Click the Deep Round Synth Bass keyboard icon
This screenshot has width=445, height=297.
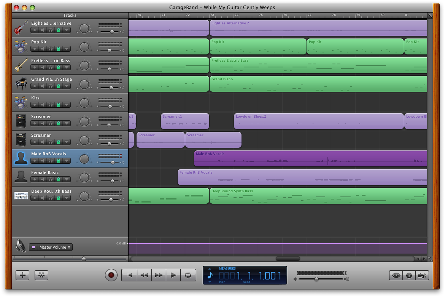21,196
